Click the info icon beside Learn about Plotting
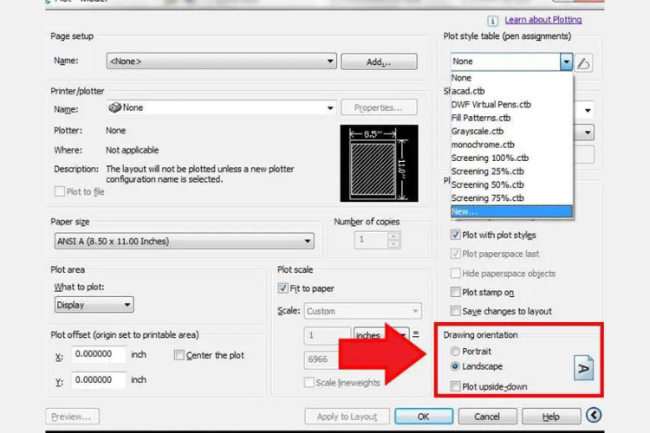Viewport: 650px width, 433px height. click(492, 21)
